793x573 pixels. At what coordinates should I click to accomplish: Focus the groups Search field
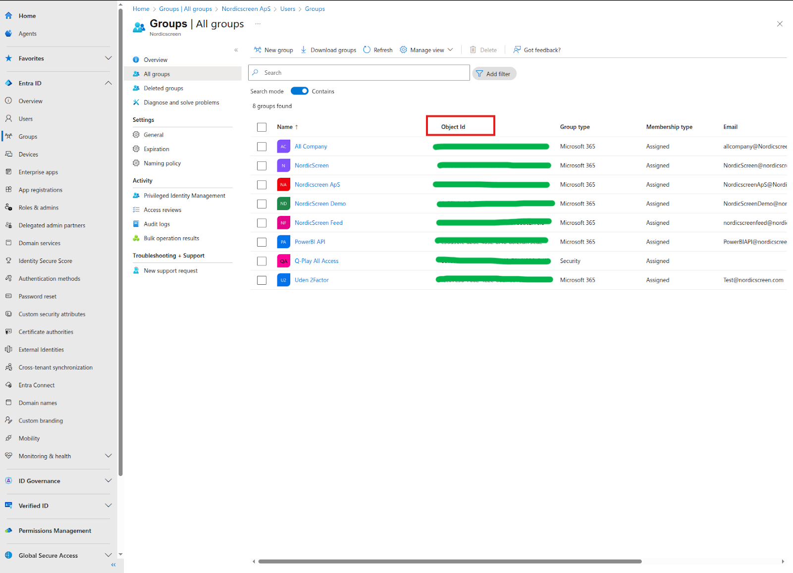pyautogui.click(x=359, y=73)
